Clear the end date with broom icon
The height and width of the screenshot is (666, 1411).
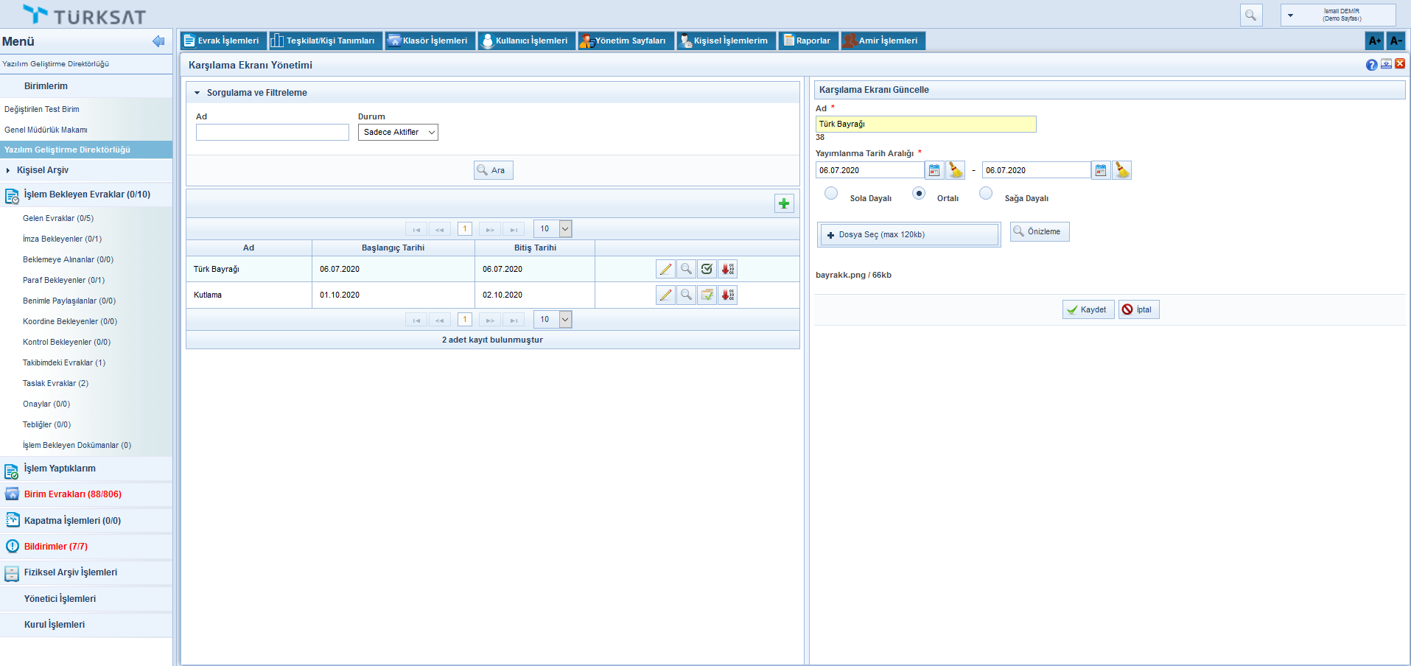pyautogui.click(x=1121, y=170)
